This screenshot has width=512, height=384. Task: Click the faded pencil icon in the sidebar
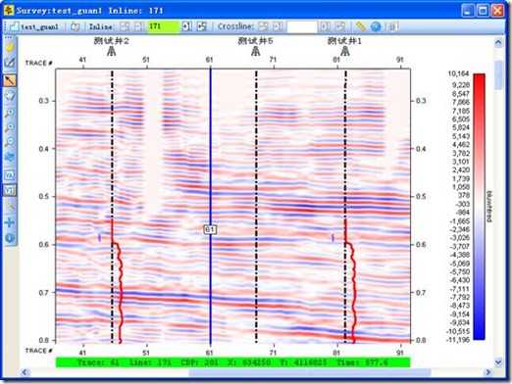tap(10, 207)
